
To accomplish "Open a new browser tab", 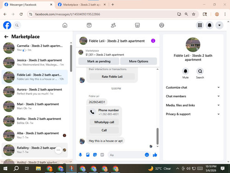I will coord(113,5).
